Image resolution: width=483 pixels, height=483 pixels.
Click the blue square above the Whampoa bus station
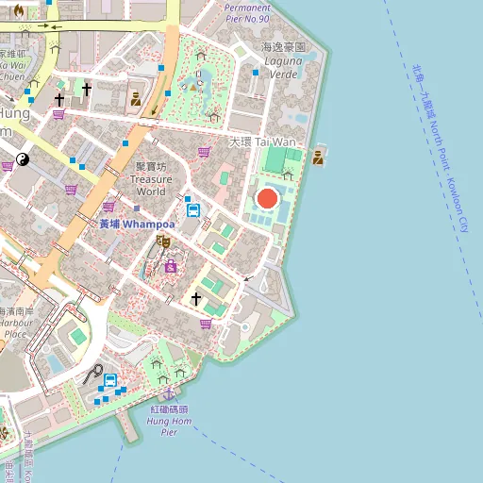pyautogui.click(x=188, y=199)
